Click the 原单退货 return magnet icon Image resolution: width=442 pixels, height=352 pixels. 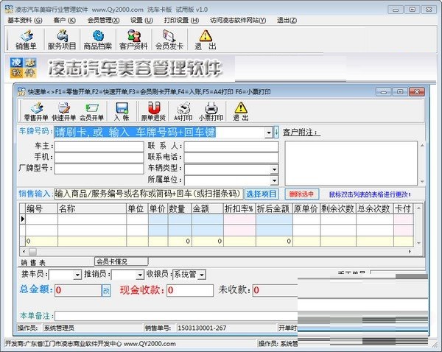(154, 112)
